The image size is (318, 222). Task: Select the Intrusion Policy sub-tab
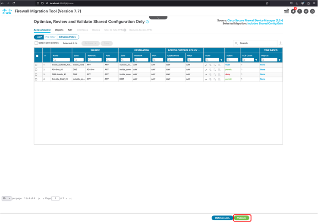(67, 37)
